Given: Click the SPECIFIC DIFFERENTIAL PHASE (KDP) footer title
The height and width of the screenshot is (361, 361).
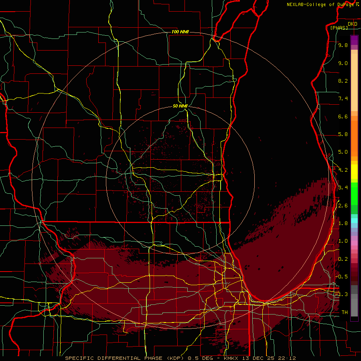Looking at the screenshot, I should pyautogui.click(x=125, y=358).
